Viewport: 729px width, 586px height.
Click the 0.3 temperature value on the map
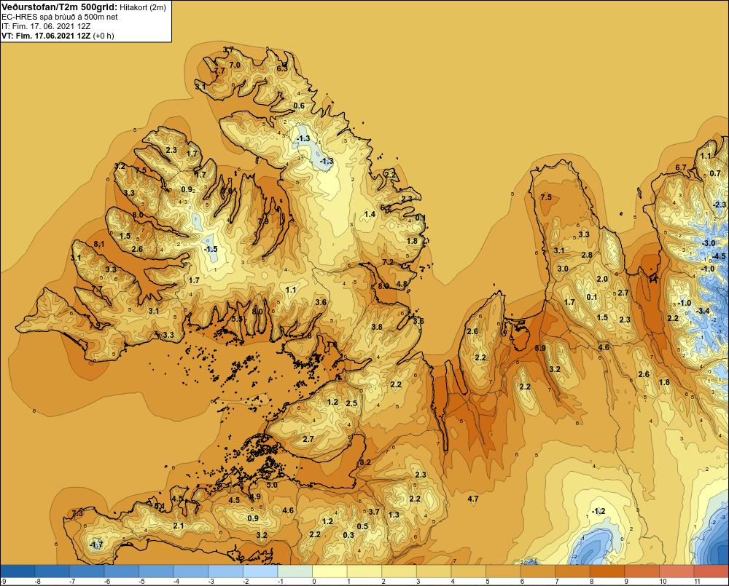[x=348, y=535]
